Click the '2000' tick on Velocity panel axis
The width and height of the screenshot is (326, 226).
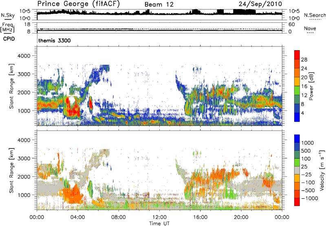[x=24, y=177]
